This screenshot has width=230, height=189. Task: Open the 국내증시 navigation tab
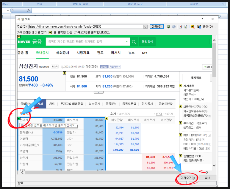pyautogui.click(x=42, y=53)
